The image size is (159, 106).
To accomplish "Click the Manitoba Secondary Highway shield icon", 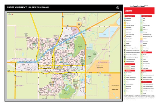I will coord(124,57).
